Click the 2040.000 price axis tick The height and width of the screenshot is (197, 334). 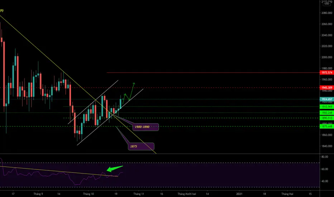pyautogui.click(x=327, y=35)
